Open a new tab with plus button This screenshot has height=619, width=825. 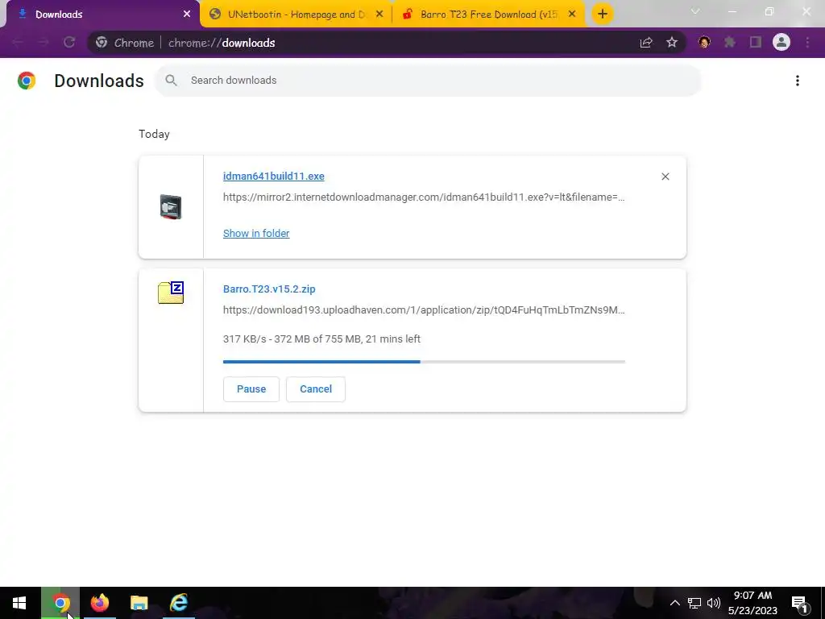pos(603,14)
